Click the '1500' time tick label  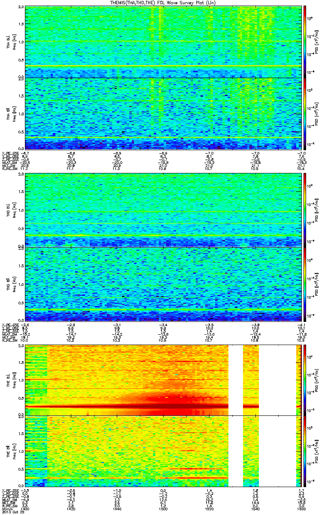click(x=163, y=510)
